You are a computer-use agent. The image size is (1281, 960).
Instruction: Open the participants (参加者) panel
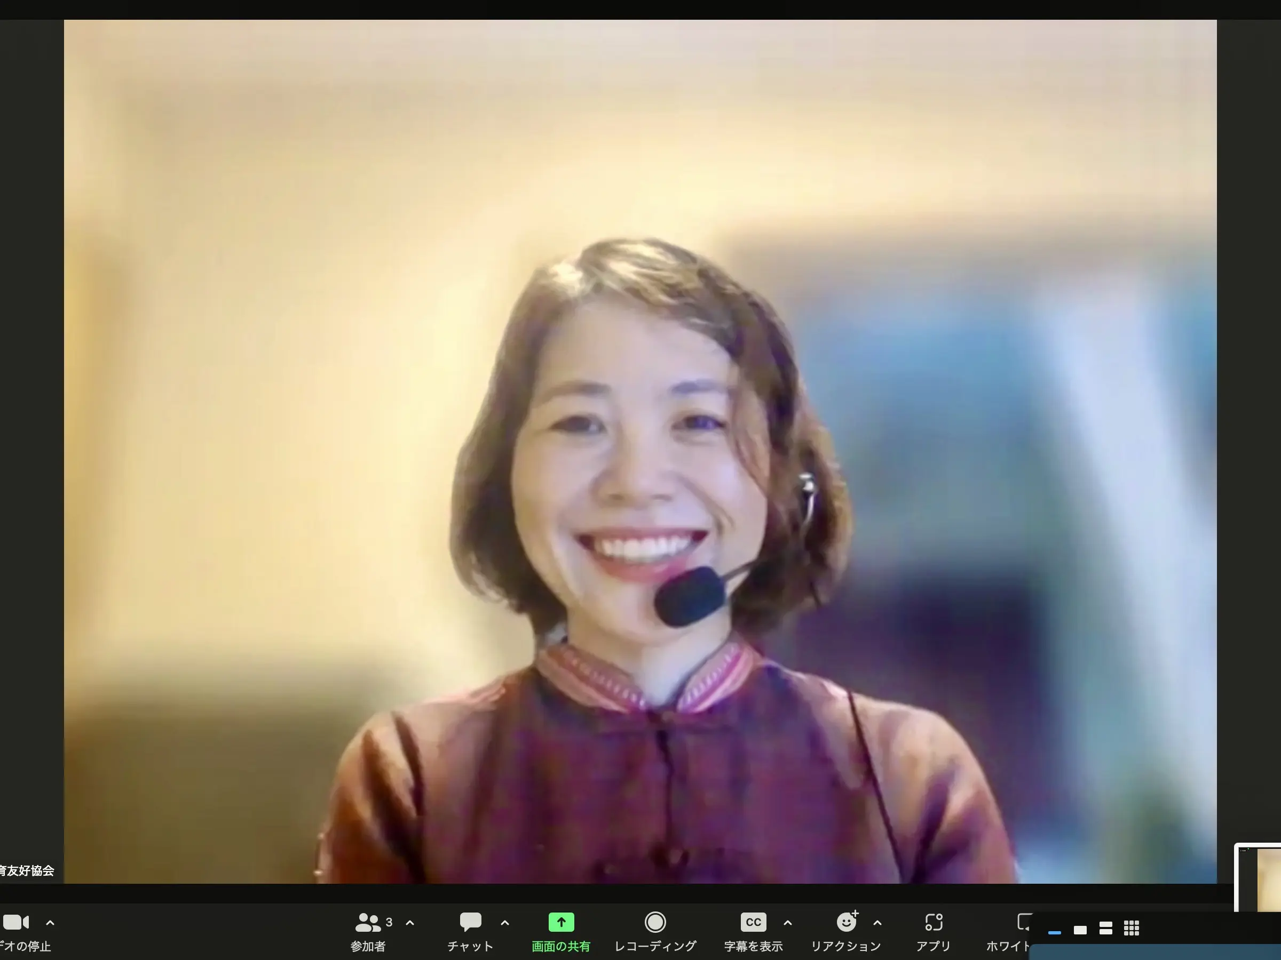pyautogui.click(x=368, y=922)
